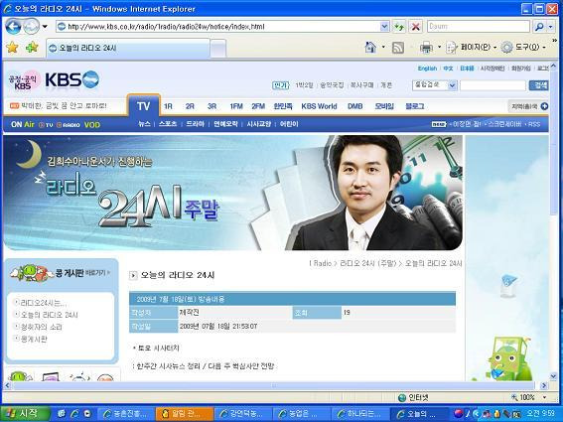Screen dimensions: 563x422
Task: Click the Show Desktop quick launch icon
Action: [x=62, y=414]
